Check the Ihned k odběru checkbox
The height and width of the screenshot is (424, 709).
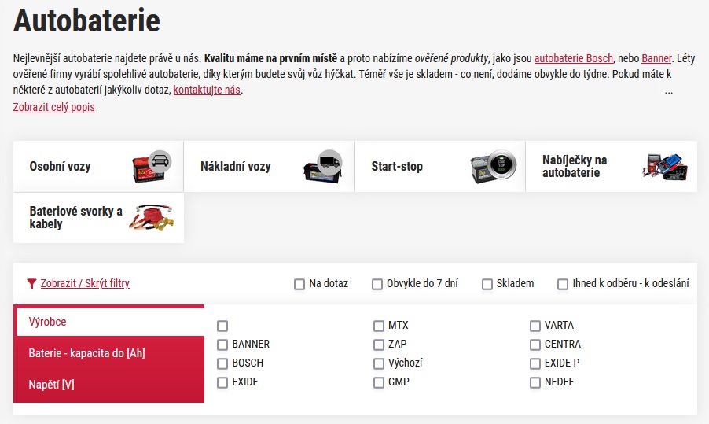563,284
